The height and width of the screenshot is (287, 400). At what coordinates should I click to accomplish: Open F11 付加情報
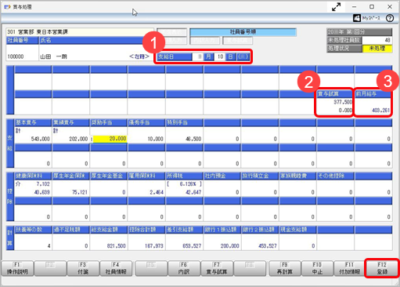pos(350,268)
